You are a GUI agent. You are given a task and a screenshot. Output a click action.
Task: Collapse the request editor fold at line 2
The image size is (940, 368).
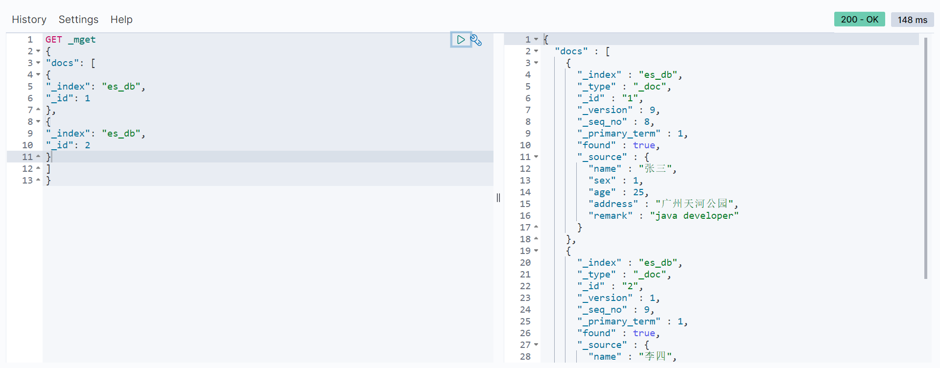coord(38,51)
